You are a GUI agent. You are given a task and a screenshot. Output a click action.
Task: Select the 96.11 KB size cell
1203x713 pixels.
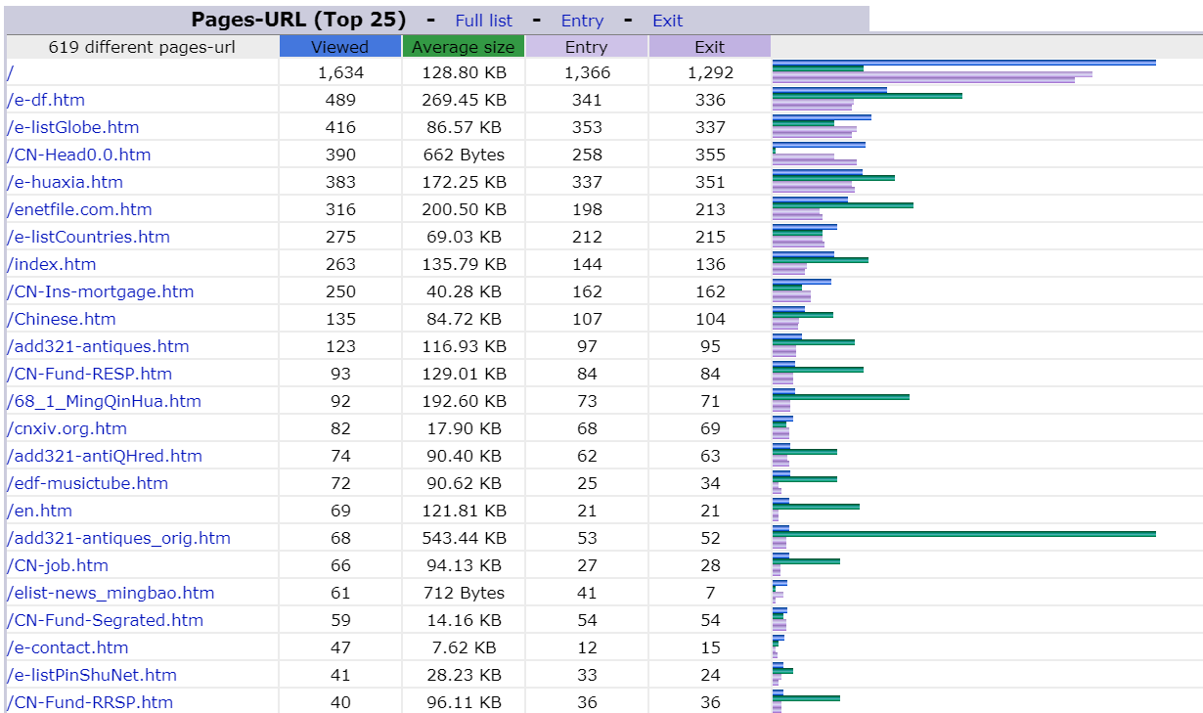(464, 702)
